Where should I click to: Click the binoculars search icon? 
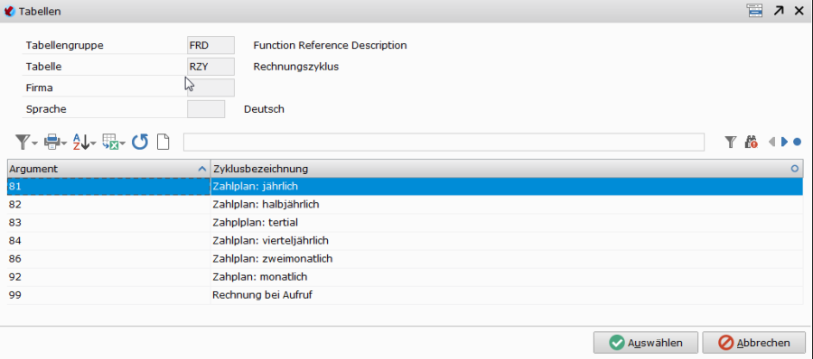[751, 142]
